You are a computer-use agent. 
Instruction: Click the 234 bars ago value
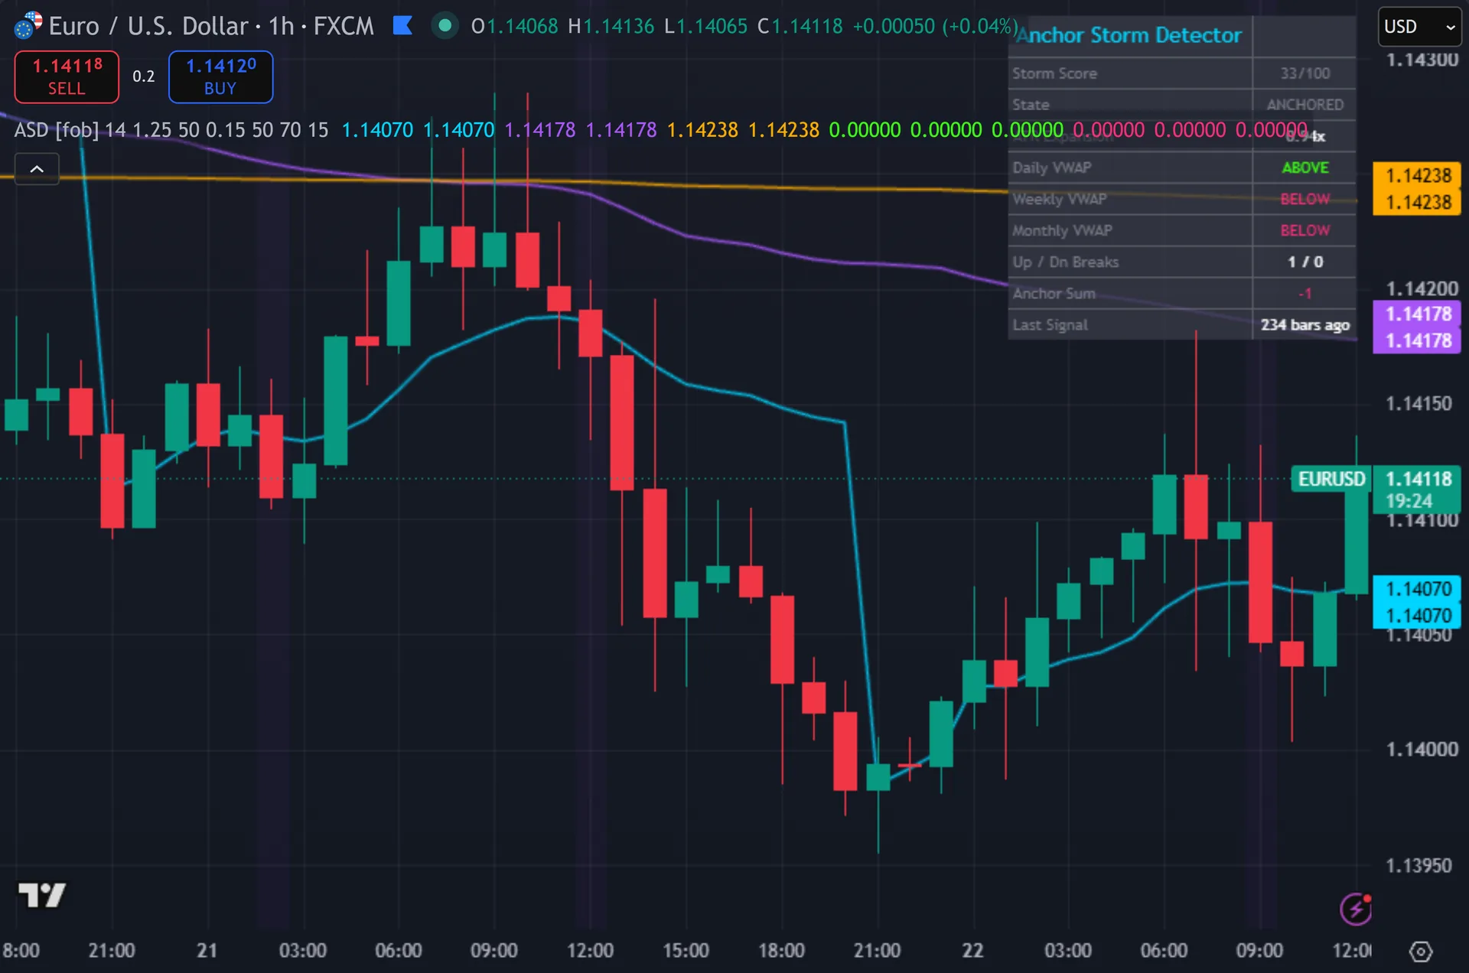[1305, 325]
